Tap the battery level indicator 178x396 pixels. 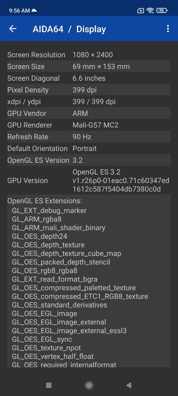[162, 11]
